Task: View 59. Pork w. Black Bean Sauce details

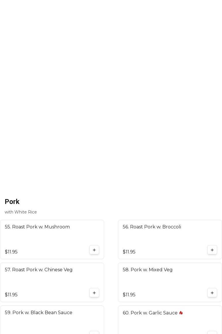Action: tap(38, 312)
